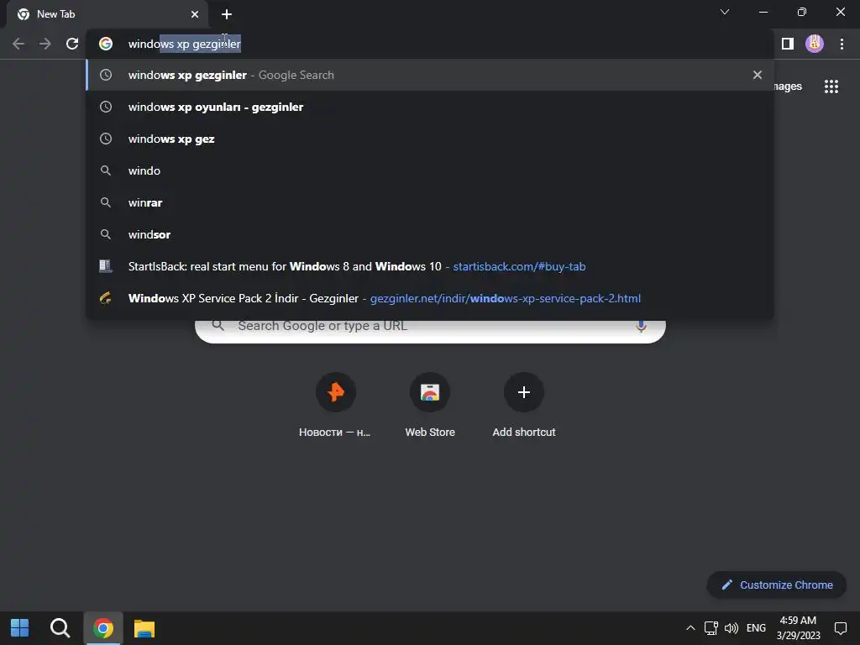
Task: Click the magnifier icon beside 'windo'
Action: click(106, 170)
